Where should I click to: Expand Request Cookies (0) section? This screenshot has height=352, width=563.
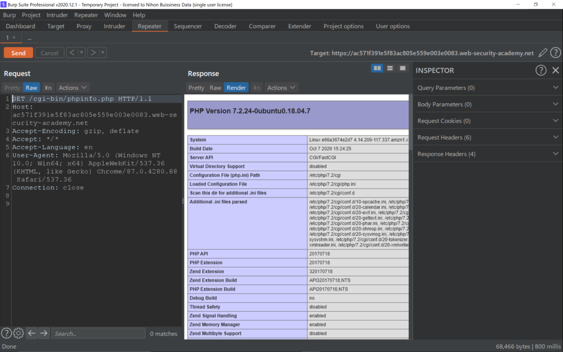(x=488, y=121)
